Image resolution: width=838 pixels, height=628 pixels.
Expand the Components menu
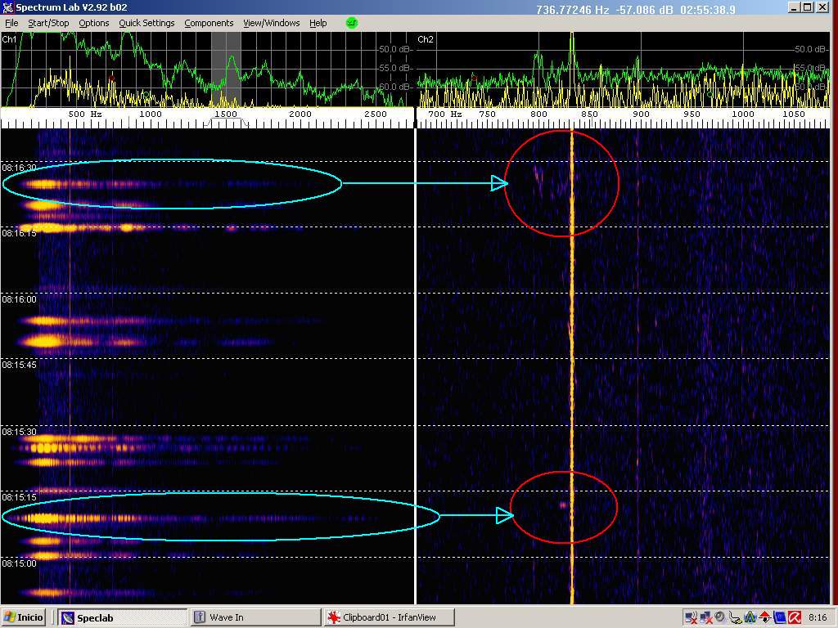[209, 23]
